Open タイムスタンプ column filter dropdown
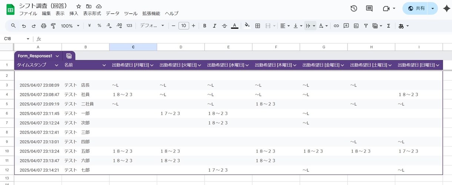452x185 pixels. (56, 65)
